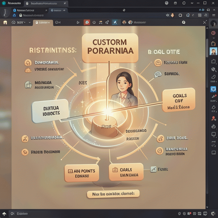
Task: Expand the small chevron under red sidebar icon
Action: 214,38
